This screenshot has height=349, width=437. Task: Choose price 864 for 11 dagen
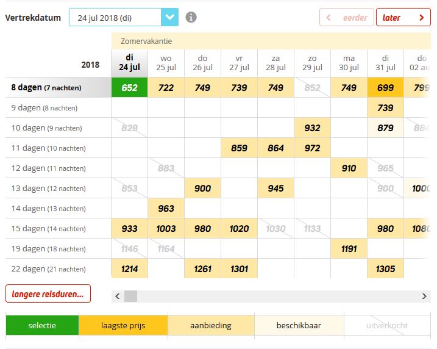pos(275,148)
